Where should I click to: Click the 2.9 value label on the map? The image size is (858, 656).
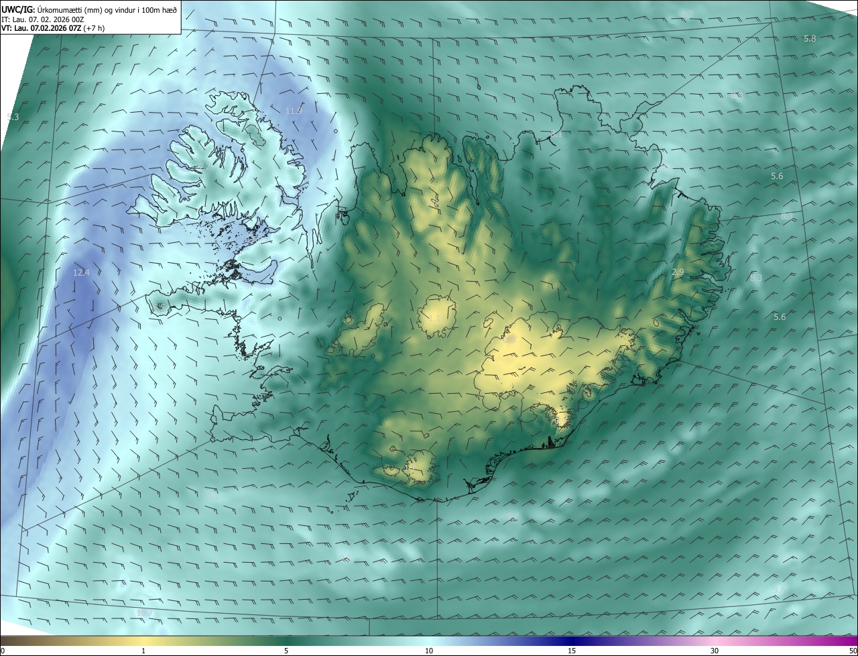[678, 272]
